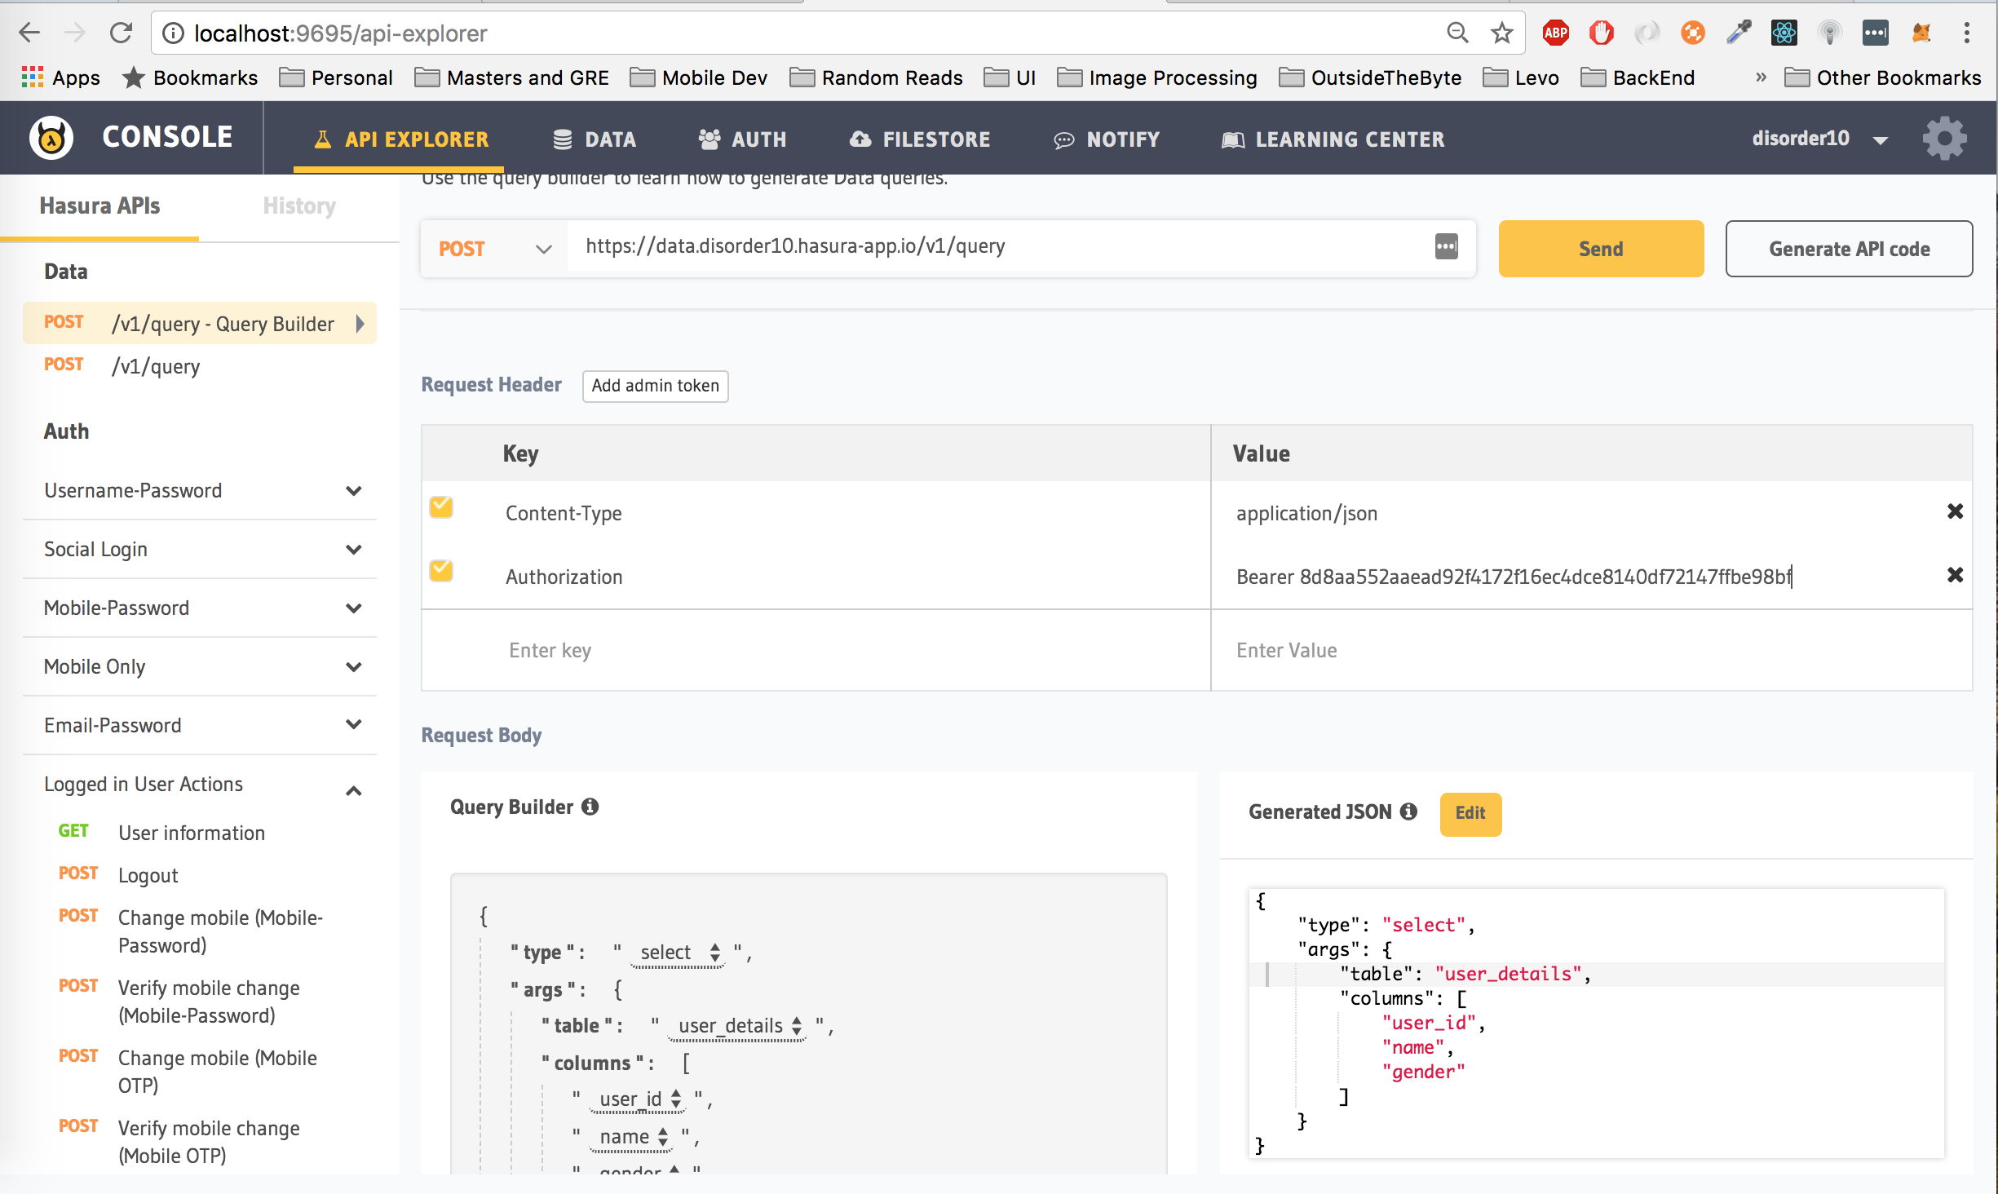Open the Filestore tab
The height and width of the screenshot is (1194, 1998).
[920, 139]
